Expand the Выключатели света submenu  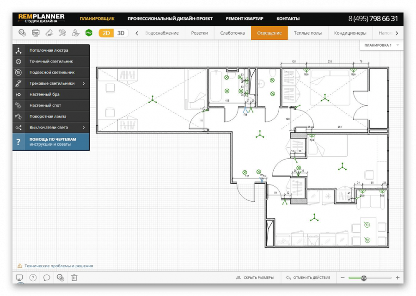84,128
